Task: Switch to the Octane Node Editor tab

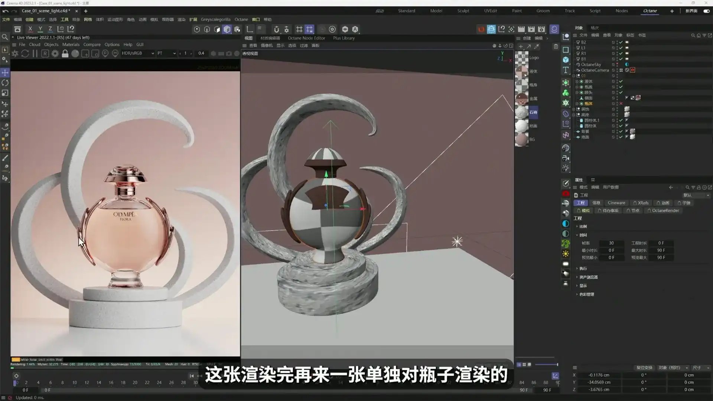Action: 306,38
